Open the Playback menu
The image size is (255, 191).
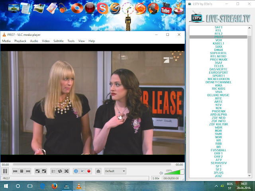[x=20, y=41]
